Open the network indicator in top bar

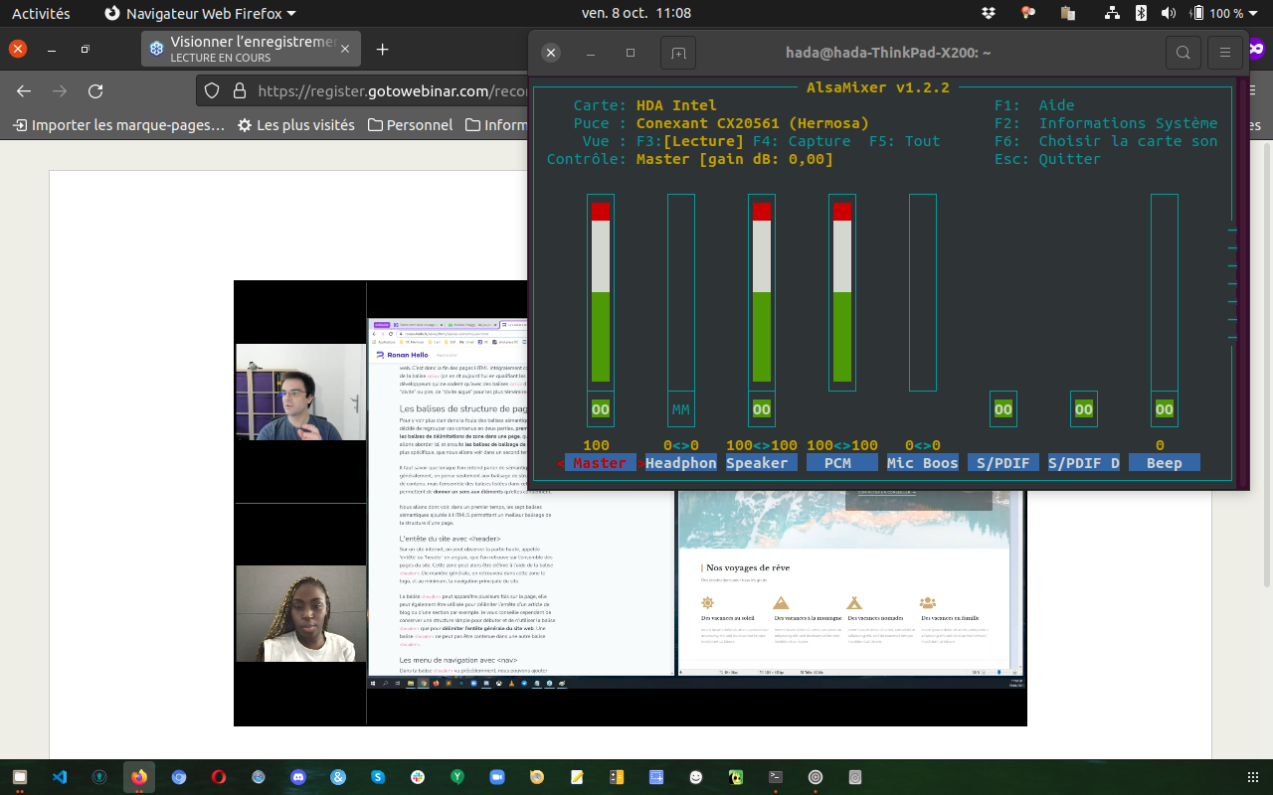click(x=1112, y=13)
